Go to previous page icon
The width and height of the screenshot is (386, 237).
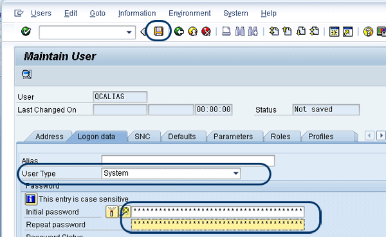point(287,32)
